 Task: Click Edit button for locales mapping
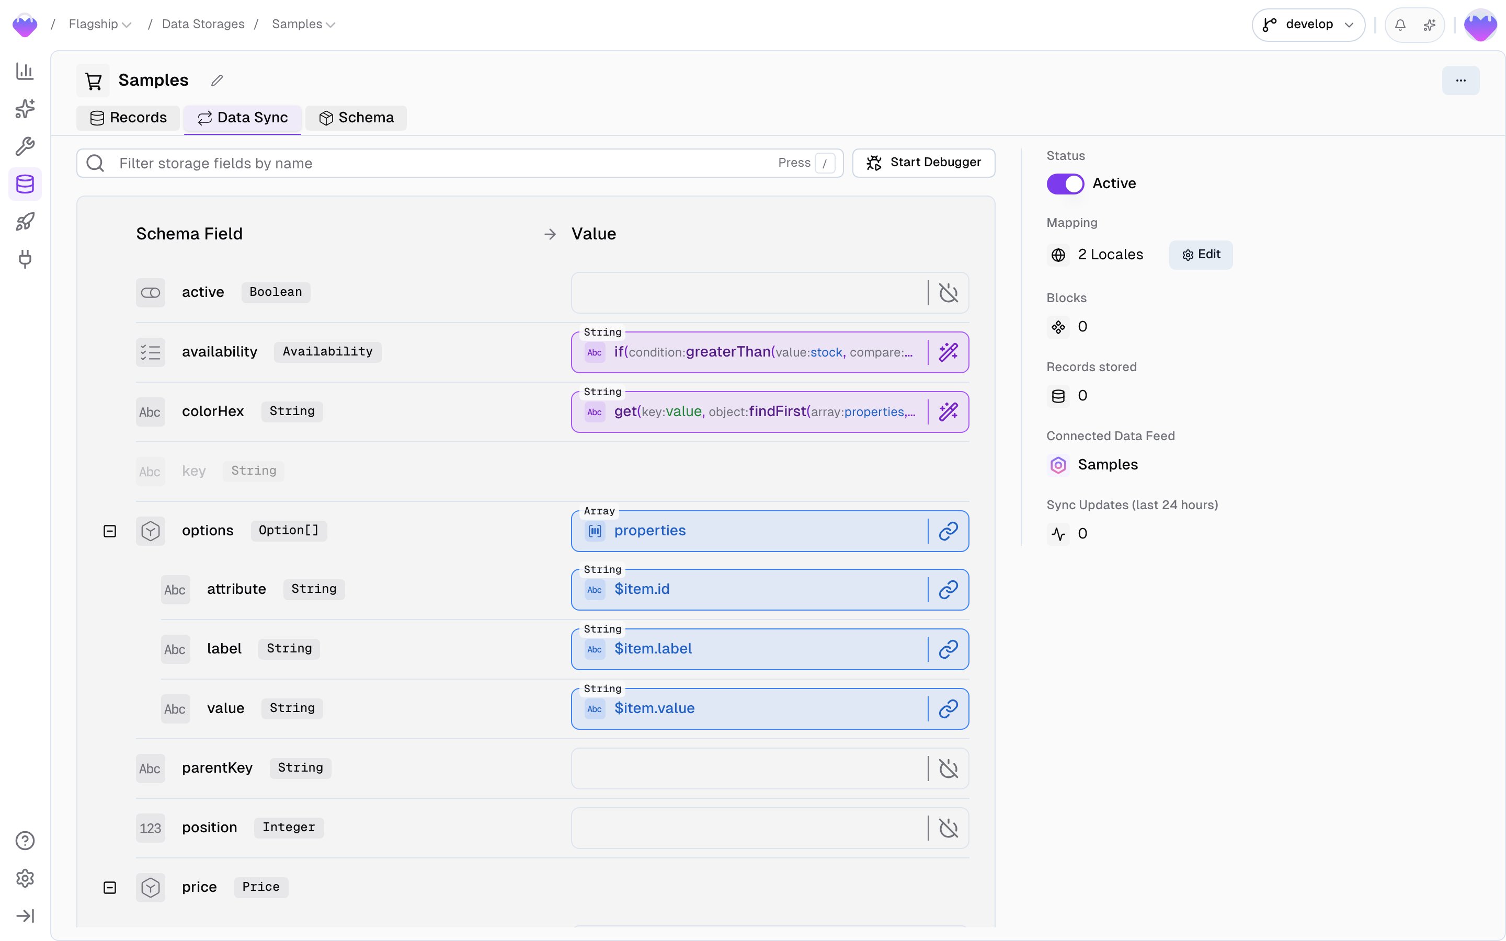pyautogui.click(x=1201, y=255)
